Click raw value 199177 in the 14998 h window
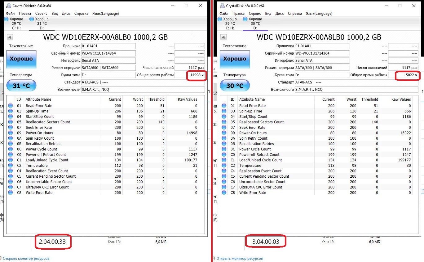Viewport: 424px width, 262px height. pyautogui.click(x=190, y=160)
